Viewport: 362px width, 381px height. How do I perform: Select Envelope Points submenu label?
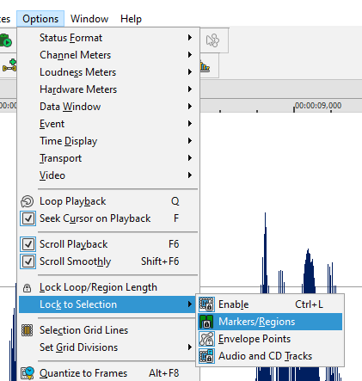[255, 339]
